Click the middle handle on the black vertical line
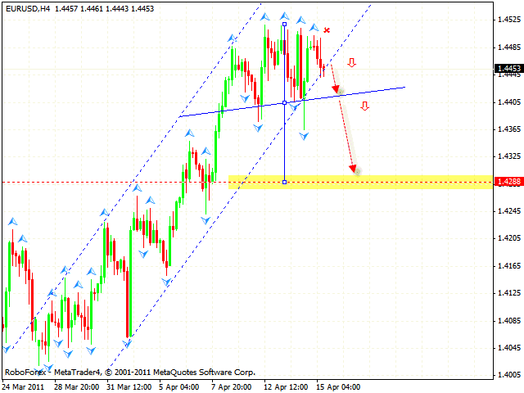524x393 pixels. tap(284, 102)
